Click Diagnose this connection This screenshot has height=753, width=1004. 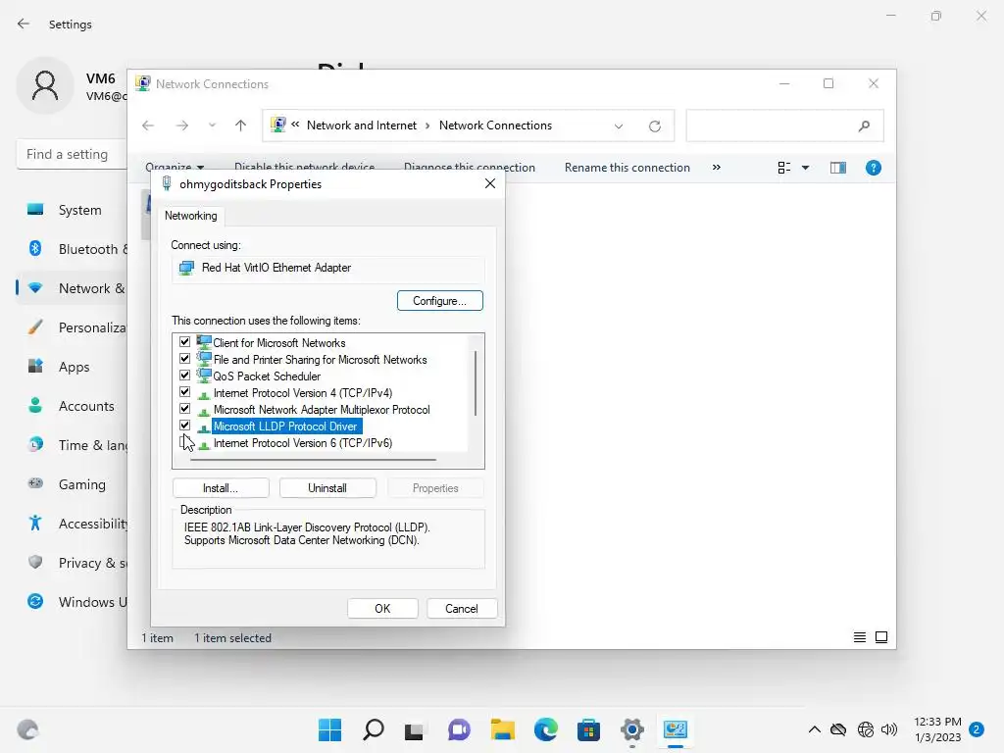pos(470,168)
